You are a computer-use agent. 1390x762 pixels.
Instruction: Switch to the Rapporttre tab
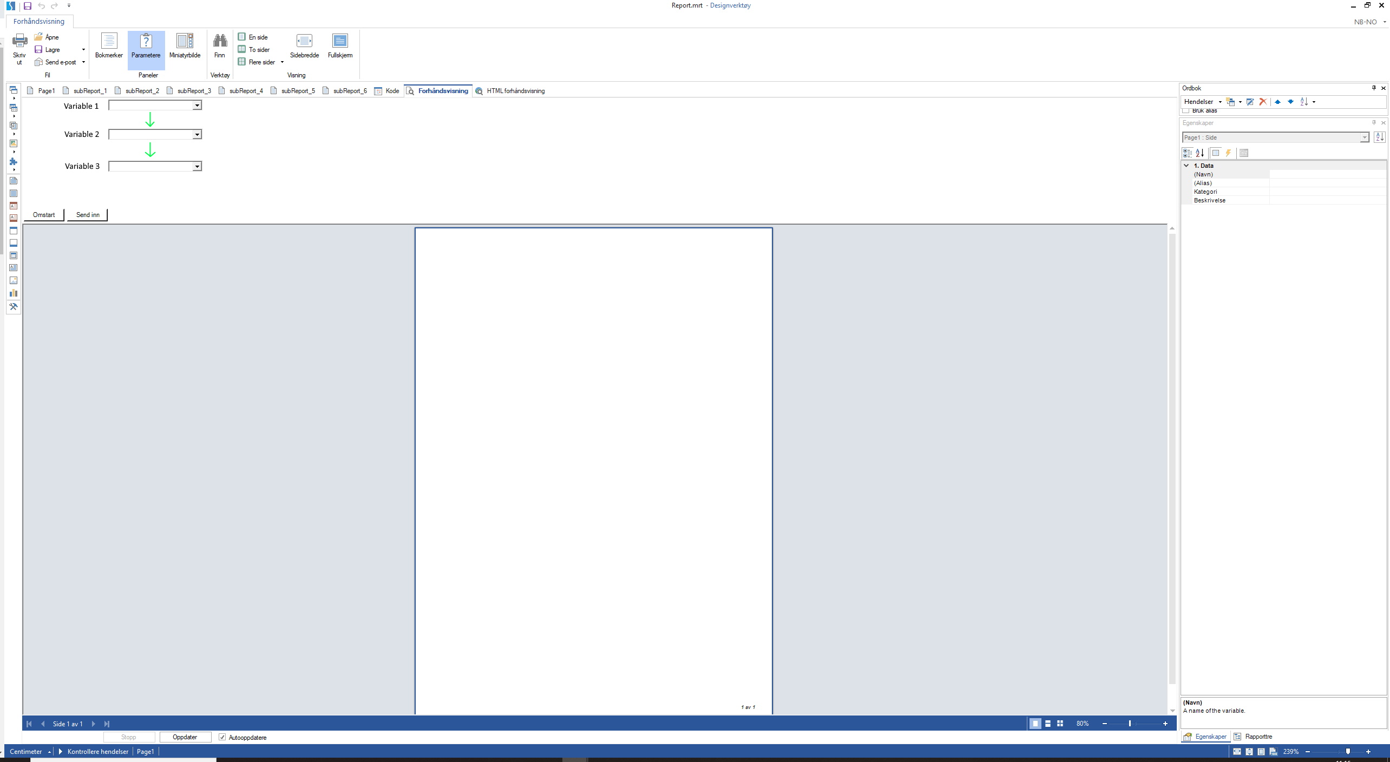(1253, 737)
